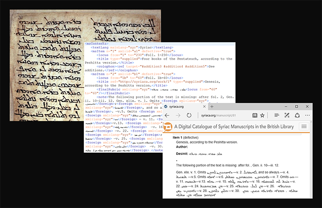Maximize the browser window

[x=296, y=107]
